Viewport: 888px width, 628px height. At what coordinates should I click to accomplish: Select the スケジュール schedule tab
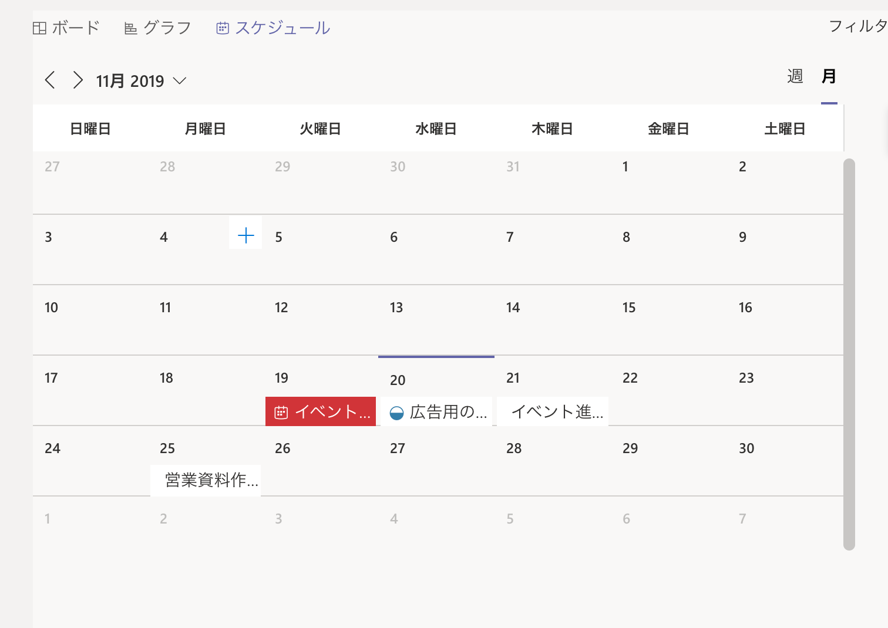[x=273, y=28]
